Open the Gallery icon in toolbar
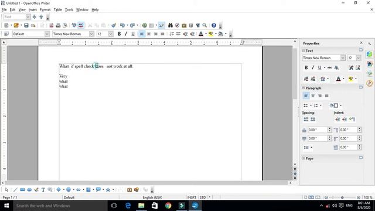Viewport: 375px width, 211px height. click(x=184, y=25)
